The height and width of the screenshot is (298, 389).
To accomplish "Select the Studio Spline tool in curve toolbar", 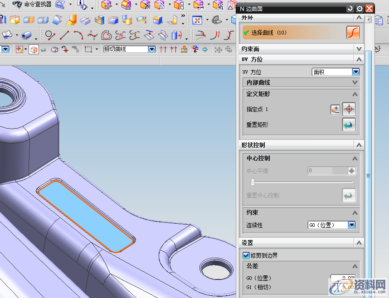I will (x=92, y=35).
